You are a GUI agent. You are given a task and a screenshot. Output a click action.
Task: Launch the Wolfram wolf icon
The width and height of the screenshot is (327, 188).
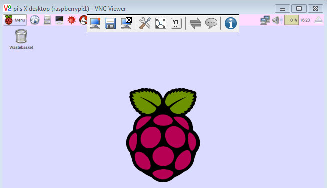(x=83, y=20)
